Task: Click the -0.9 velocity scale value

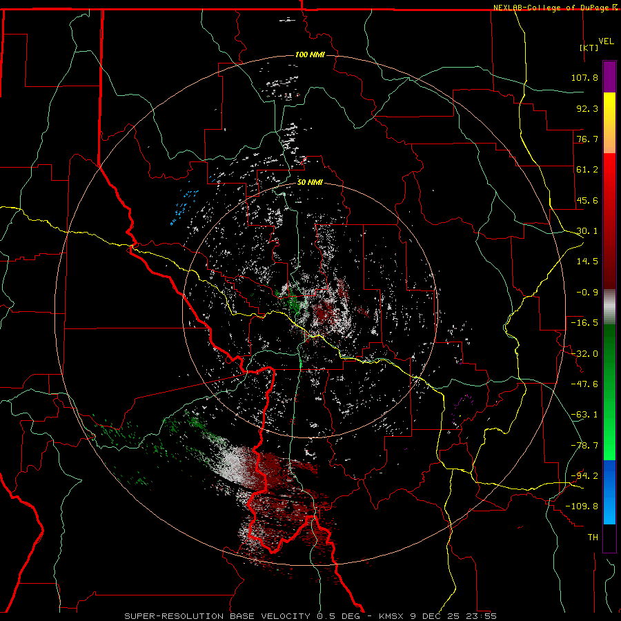Action: (587, 293)
